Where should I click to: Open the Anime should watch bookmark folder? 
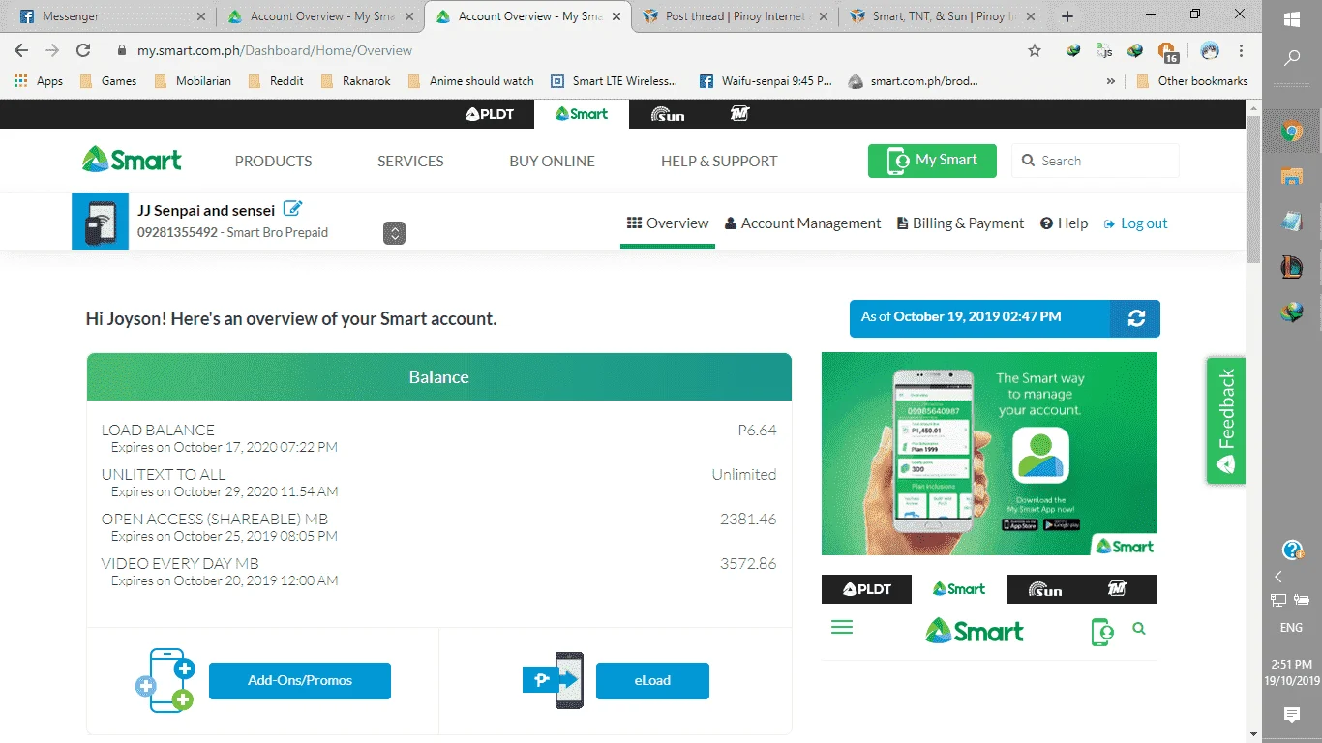471,81
